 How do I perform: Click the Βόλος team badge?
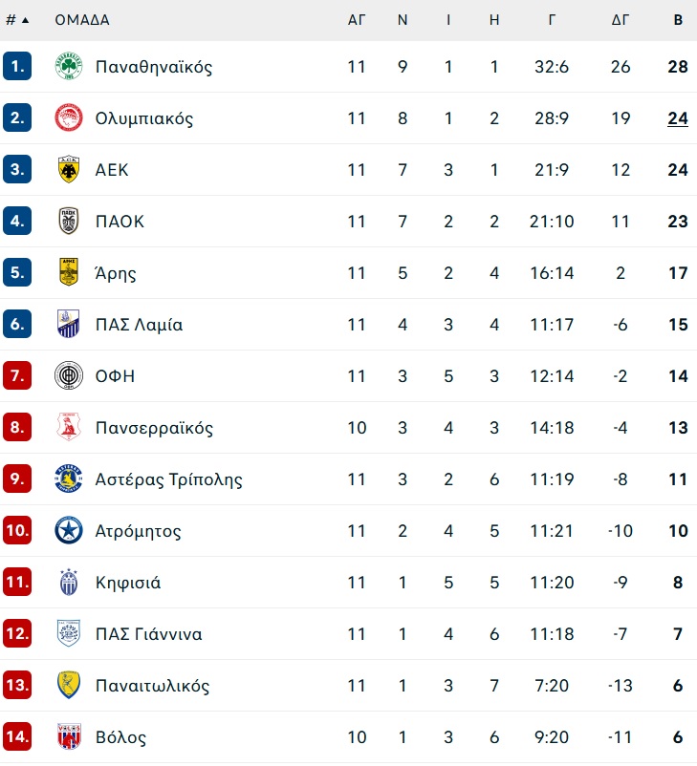(69, 737)
